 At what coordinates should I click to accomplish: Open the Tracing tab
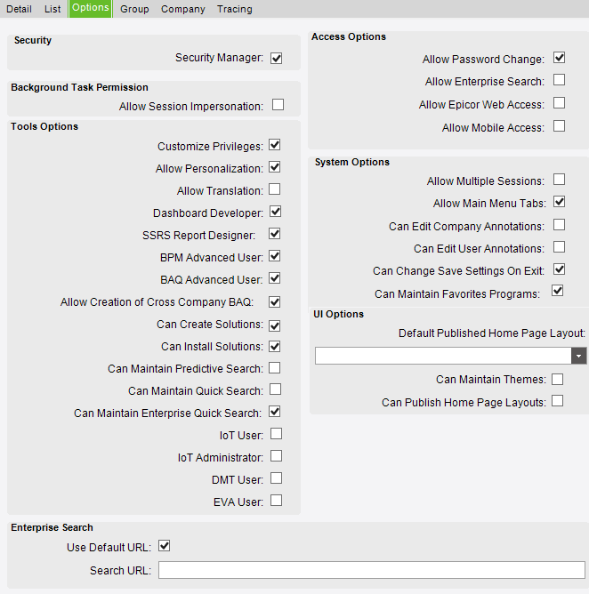pos(235,9)
